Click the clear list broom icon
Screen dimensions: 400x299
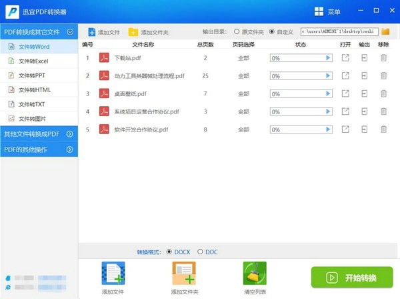click(x=255, y=274)
